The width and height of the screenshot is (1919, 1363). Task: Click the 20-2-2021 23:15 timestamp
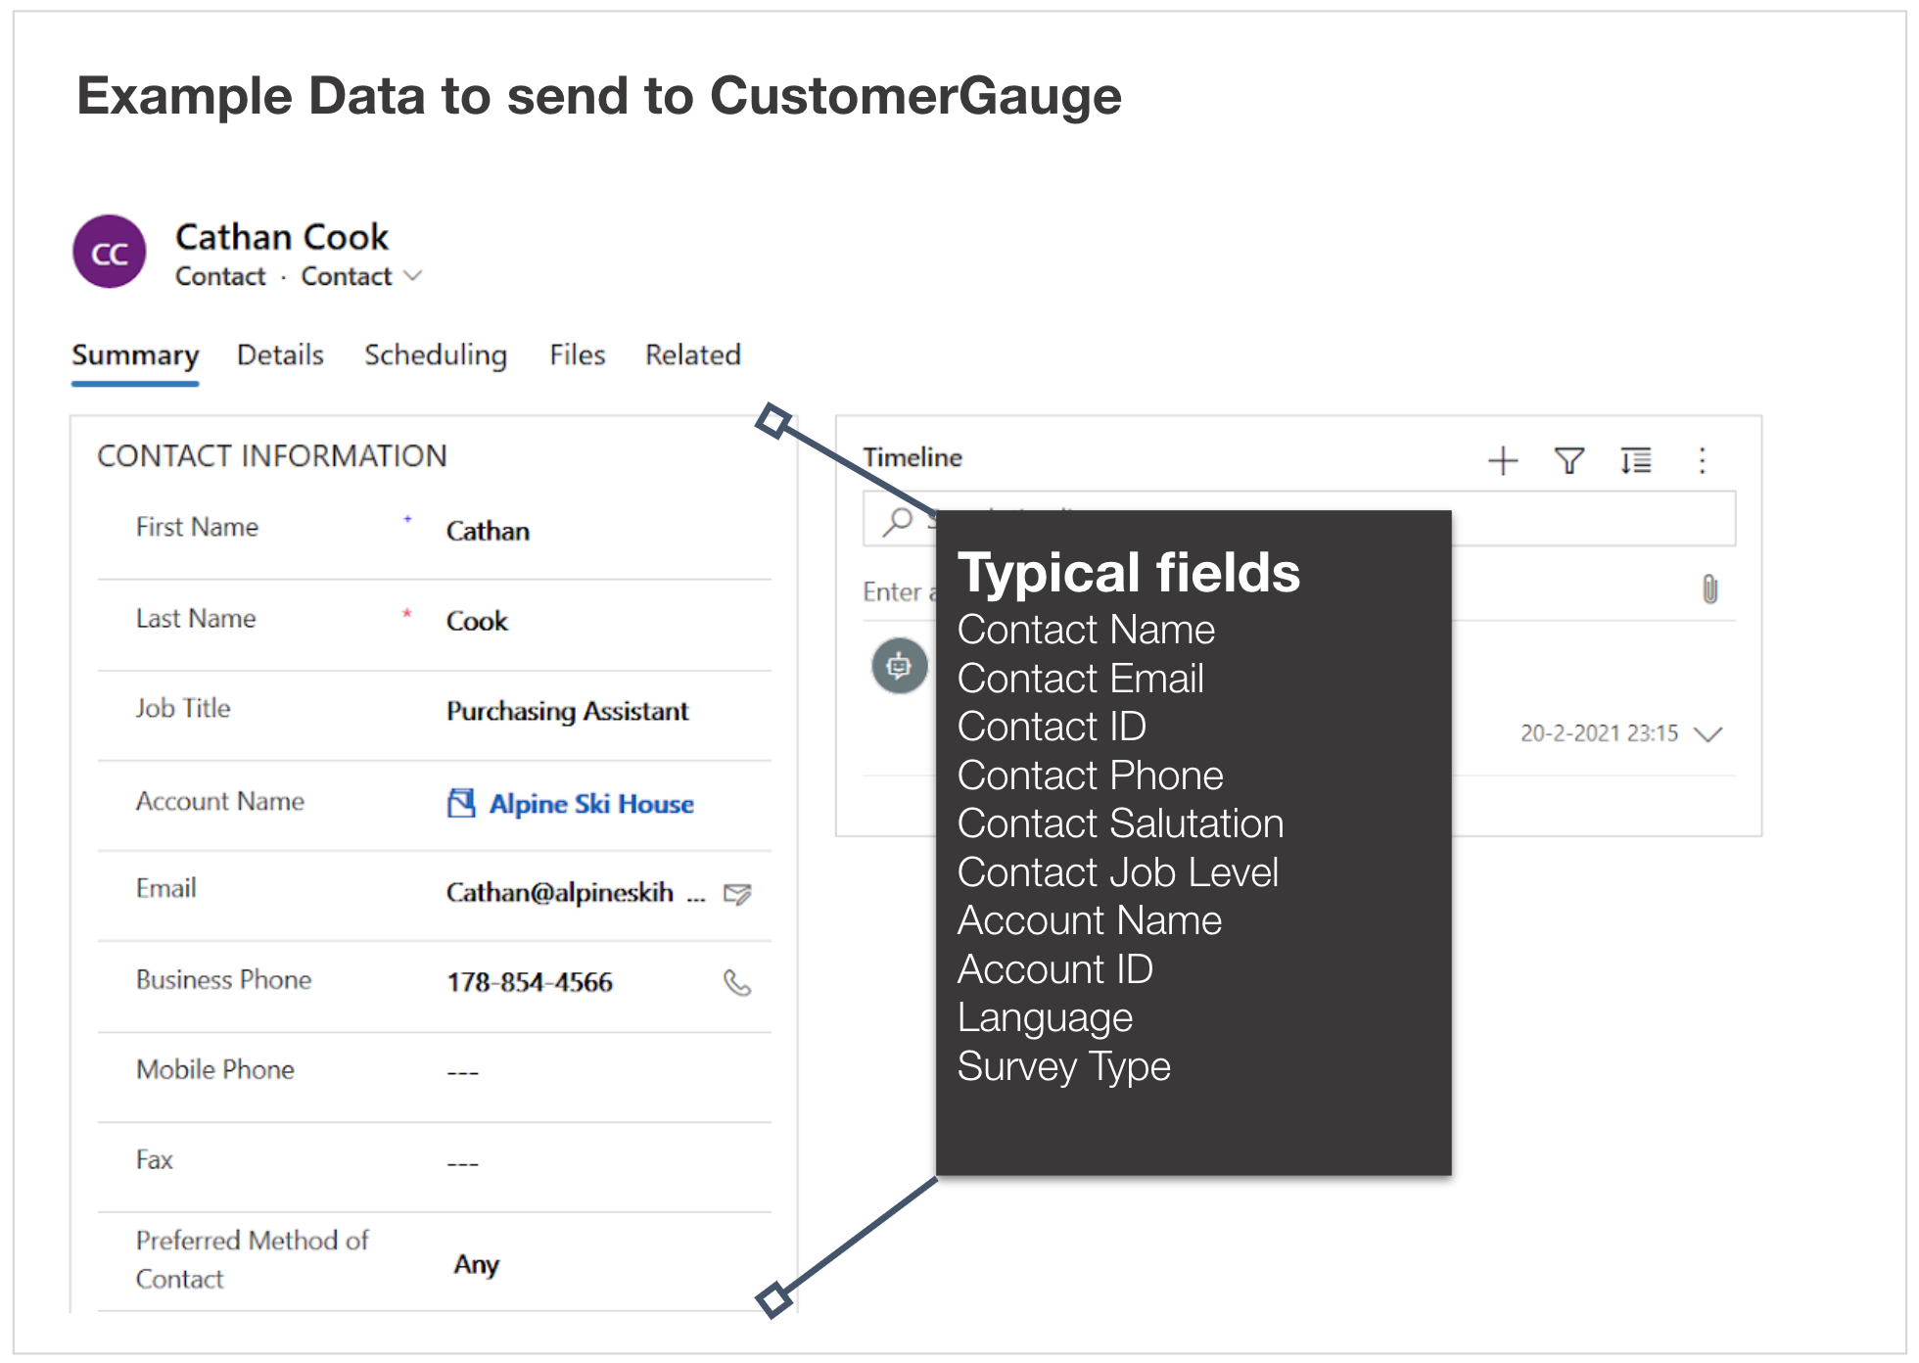[1599, 733]
